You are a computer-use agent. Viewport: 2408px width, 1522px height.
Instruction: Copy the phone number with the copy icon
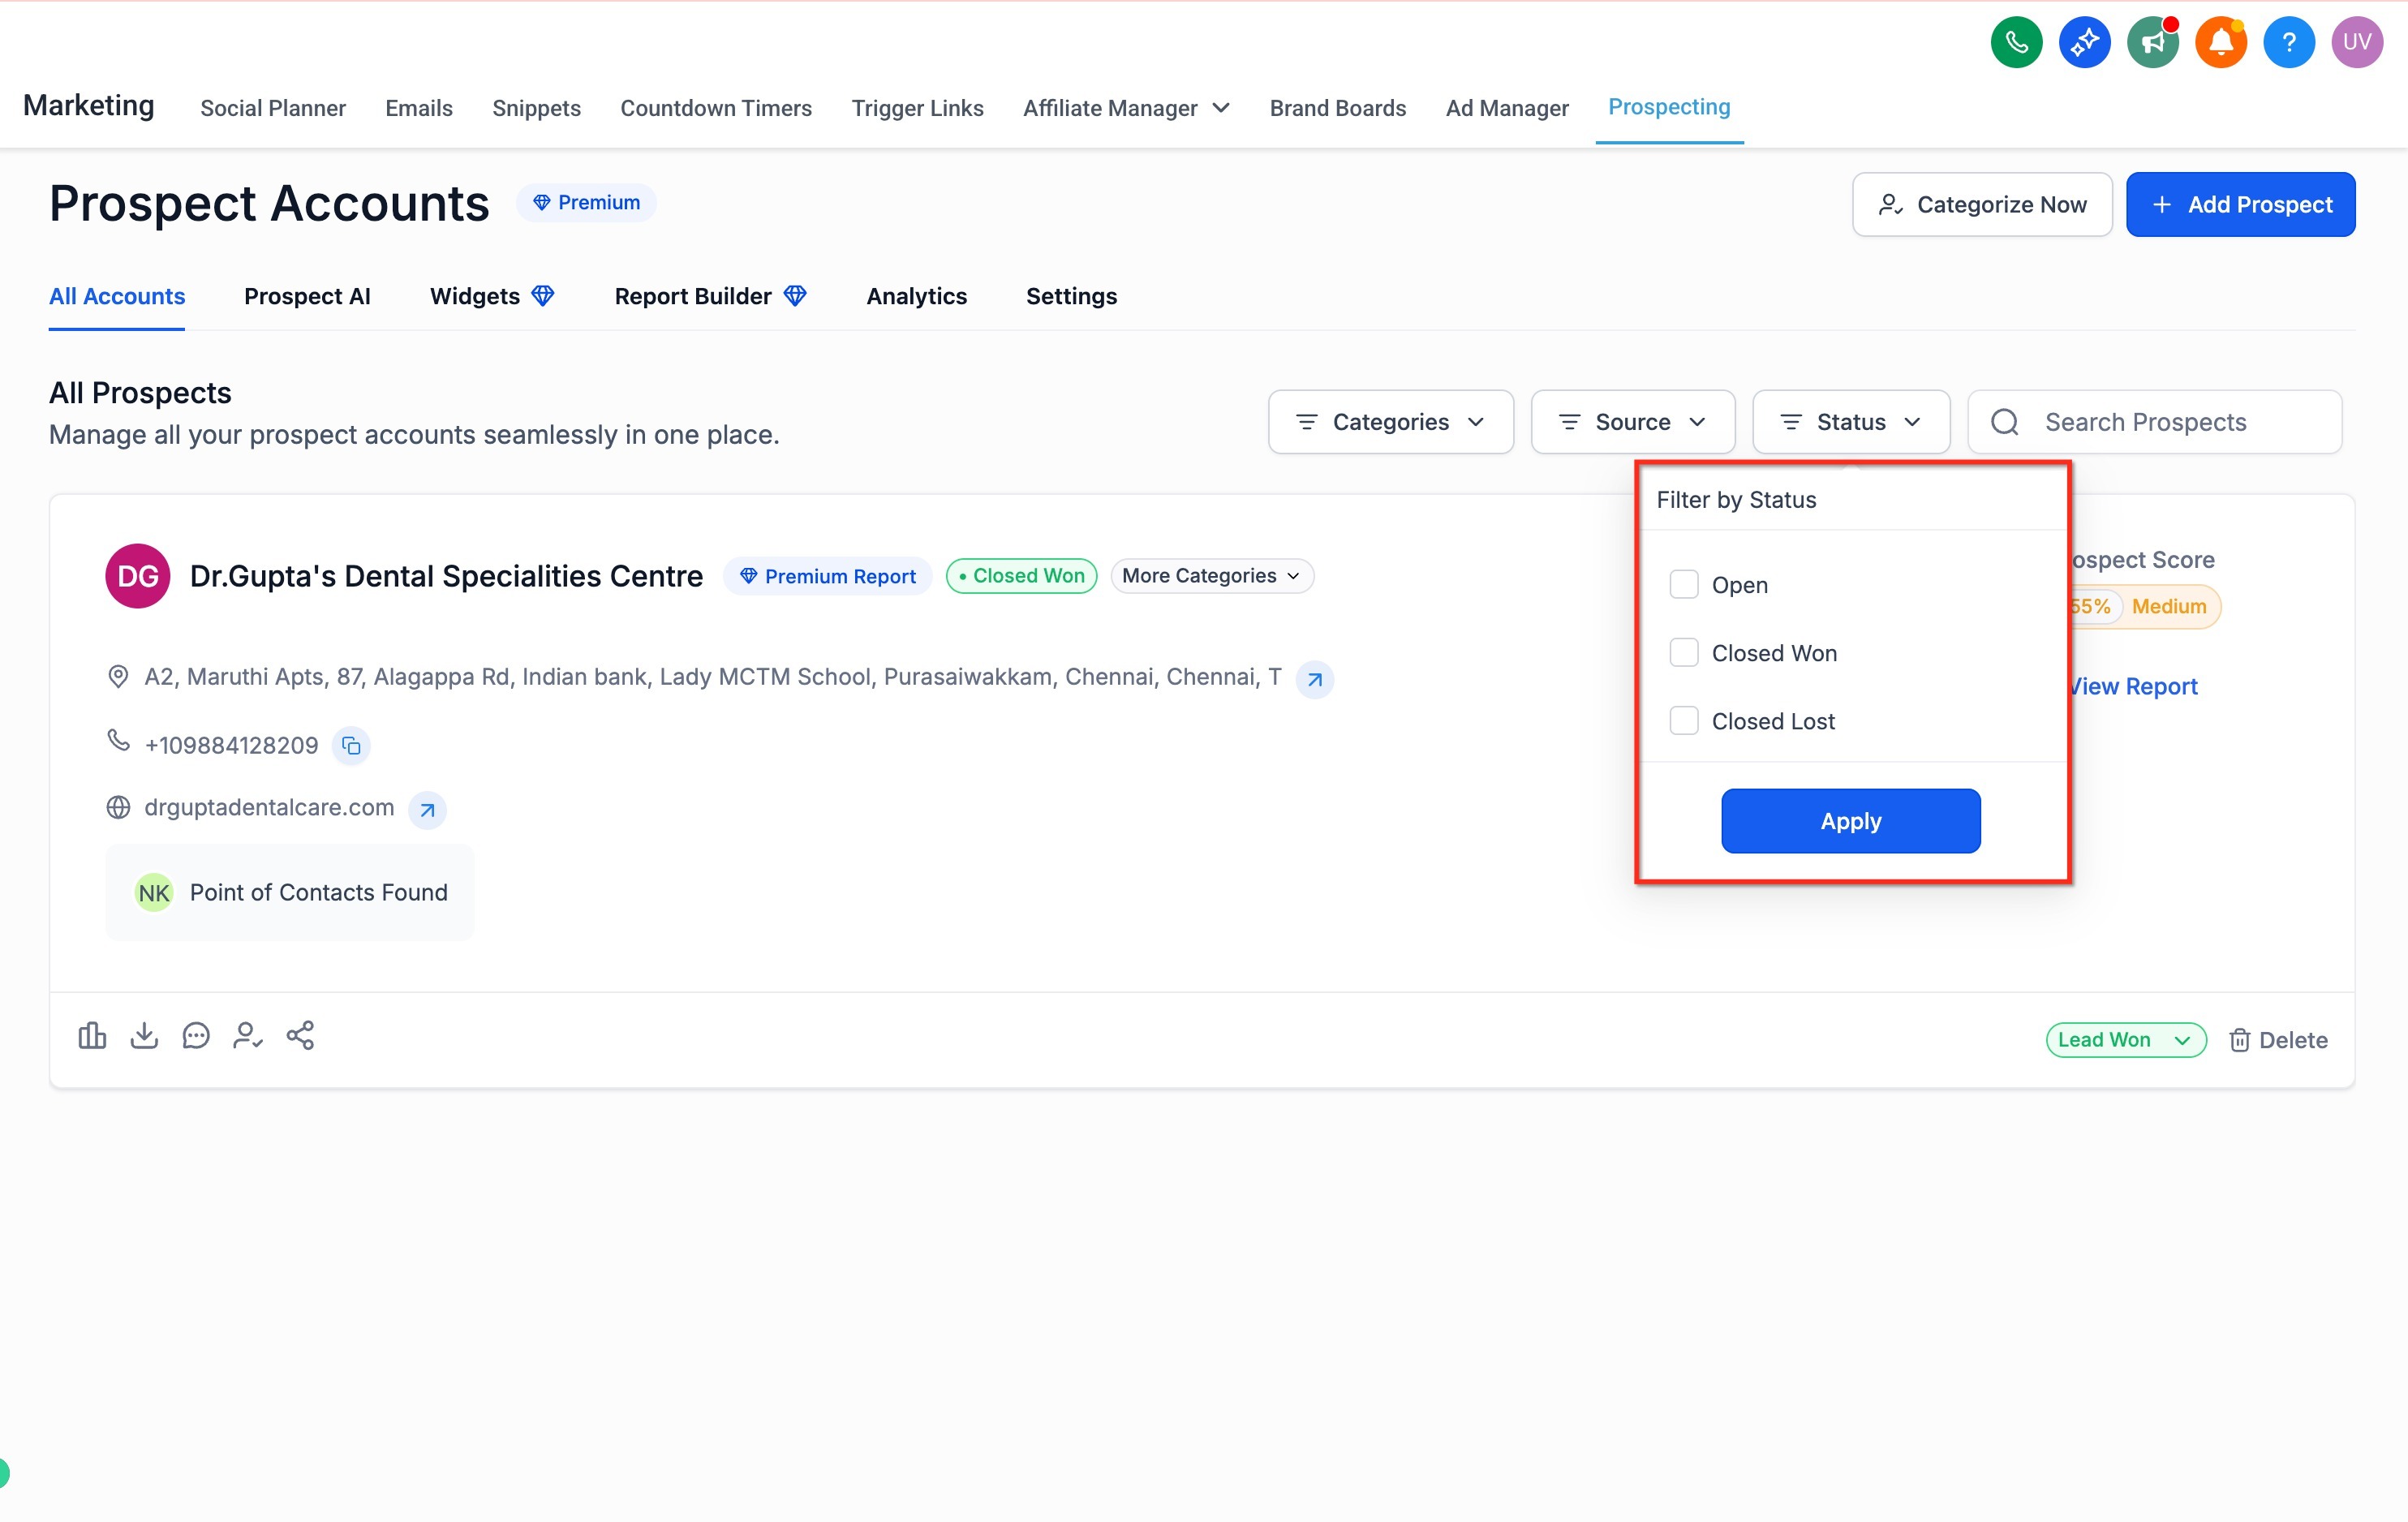coord(351,746)
